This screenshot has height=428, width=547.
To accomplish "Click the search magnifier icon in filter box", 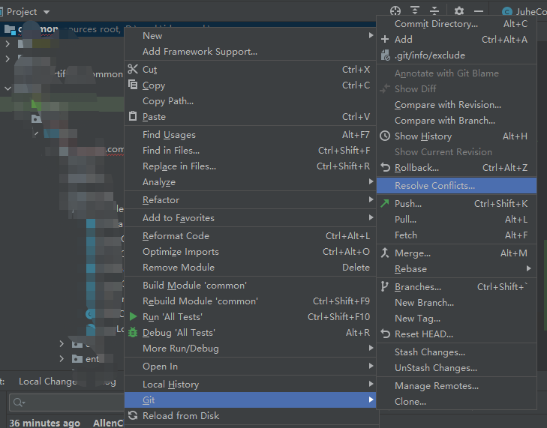I will [19, 403].
